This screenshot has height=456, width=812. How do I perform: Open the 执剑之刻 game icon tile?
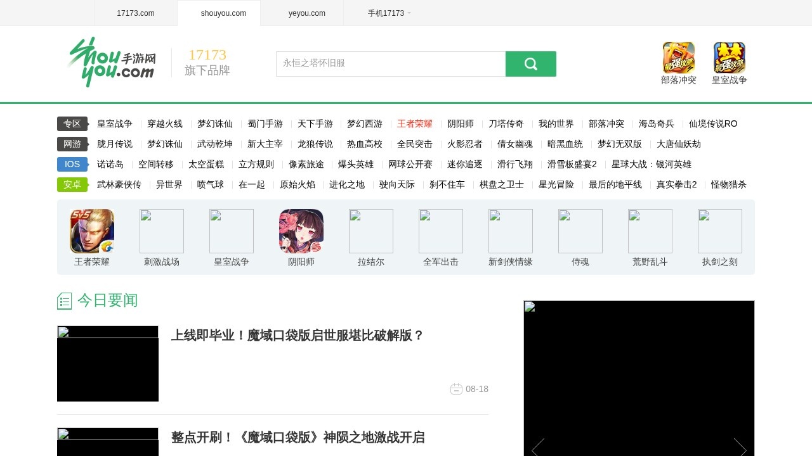click(720, 231)
